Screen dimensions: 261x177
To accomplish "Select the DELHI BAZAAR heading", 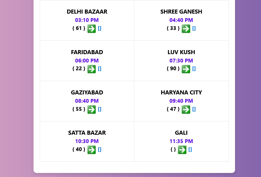I will coord(87,12).
